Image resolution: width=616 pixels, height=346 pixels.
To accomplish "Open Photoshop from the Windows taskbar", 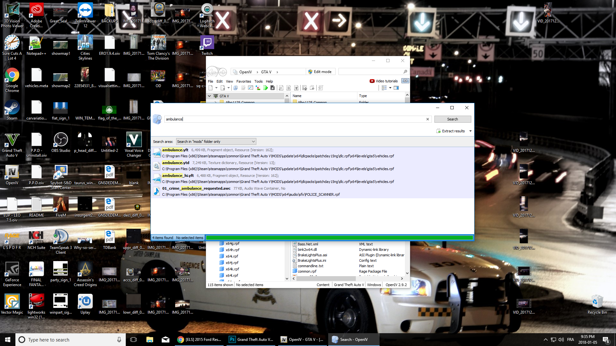I will pos(251,340).
